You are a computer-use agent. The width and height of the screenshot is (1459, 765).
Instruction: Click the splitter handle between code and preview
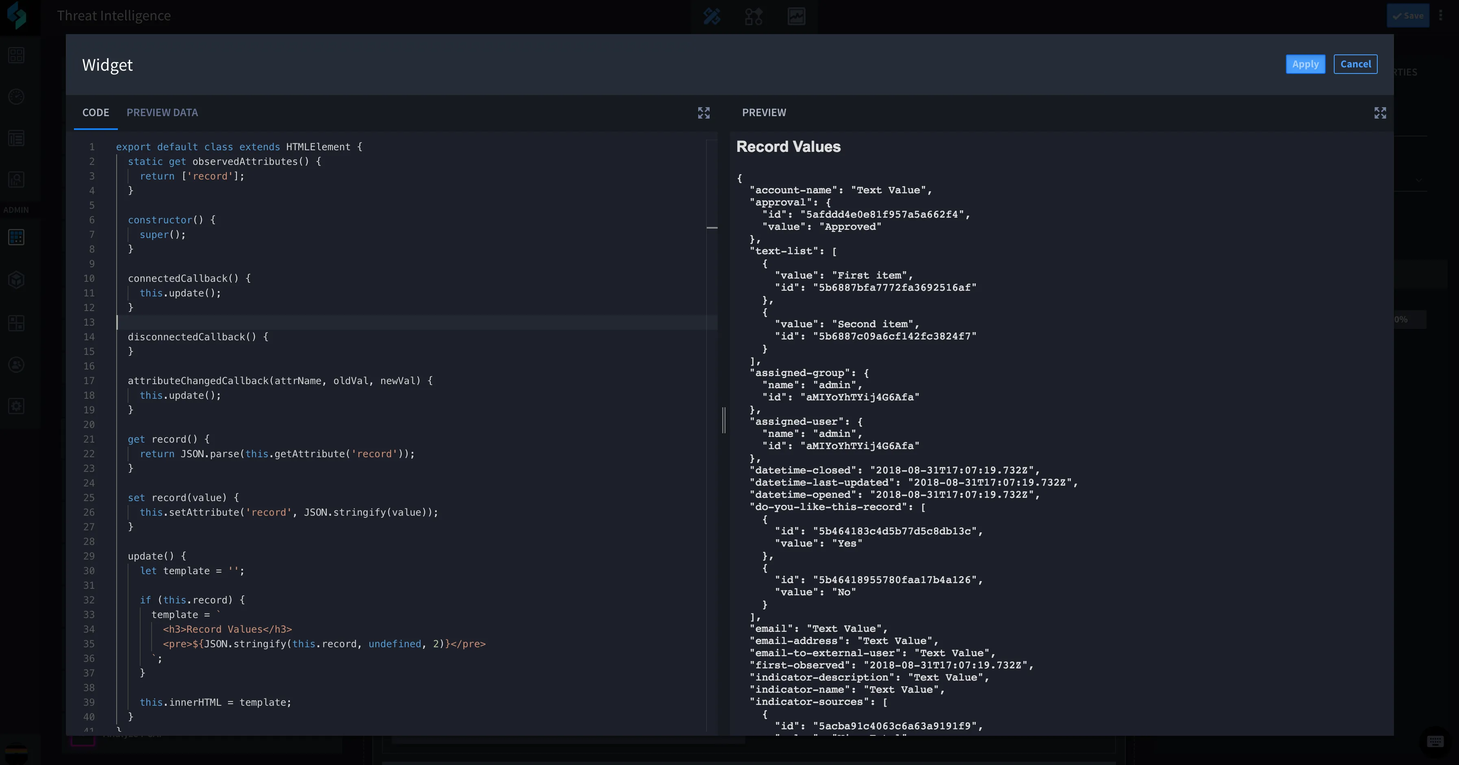click(x=724, y=420)
